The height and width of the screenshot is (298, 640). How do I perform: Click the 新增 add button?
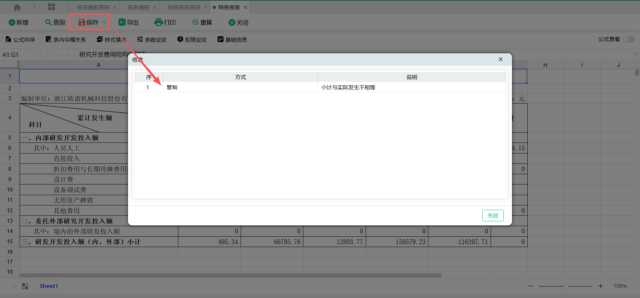pyautogui.click(x=18, y=22)
